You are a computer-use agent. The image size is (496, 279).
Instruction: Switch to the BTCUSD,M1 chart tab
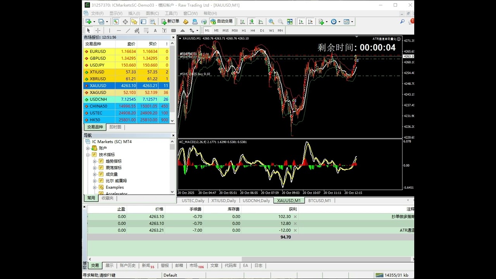320,201
